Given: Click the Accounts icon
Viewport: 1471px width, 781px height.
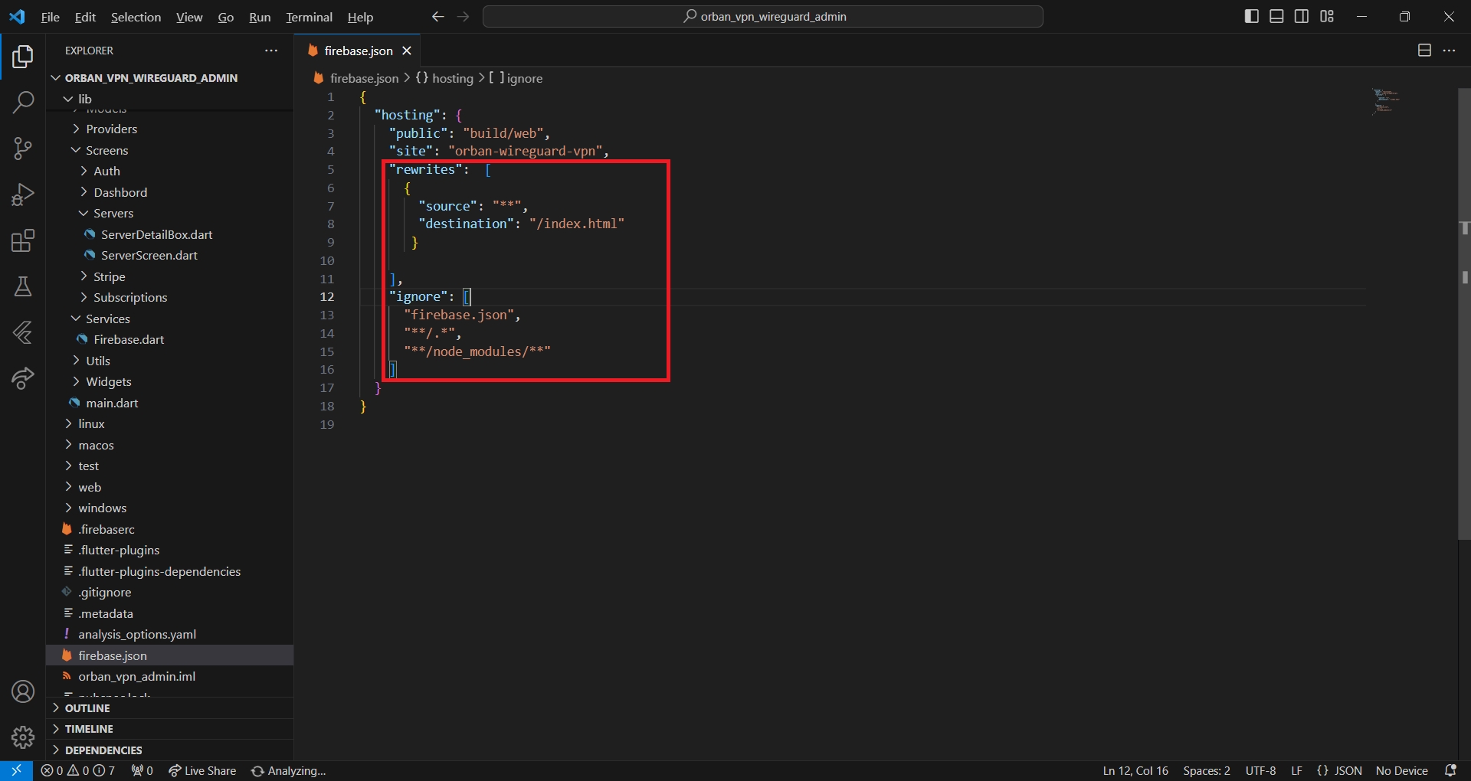Looking at the screenshot, I should click(23, 691).
